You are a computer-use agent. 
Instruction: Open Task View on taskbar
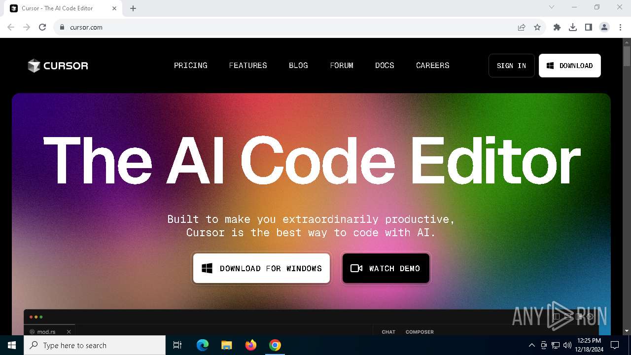click(177, 345)
